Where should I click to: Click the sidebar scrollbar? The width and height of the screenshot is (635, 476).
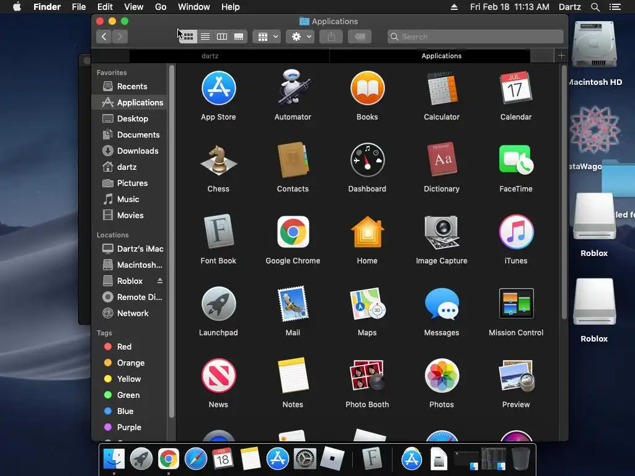point(172,241)
